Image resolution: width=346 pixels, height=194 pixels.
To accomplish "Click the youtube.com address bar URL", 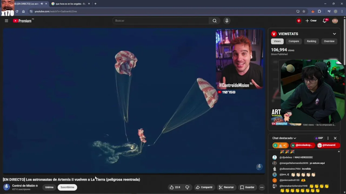I will (x=56, y=11).
